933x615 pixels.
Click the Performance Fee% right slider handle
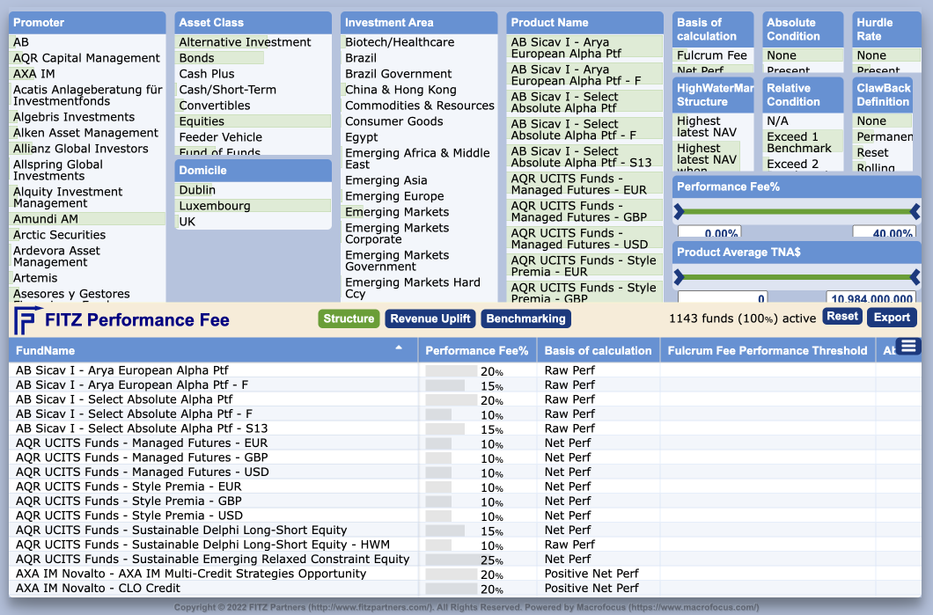pos(915,211)
